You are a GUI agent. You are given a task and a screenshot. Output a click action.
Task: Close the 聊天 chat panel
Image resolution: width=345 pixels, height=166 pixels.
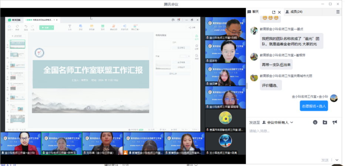(279, 12)
